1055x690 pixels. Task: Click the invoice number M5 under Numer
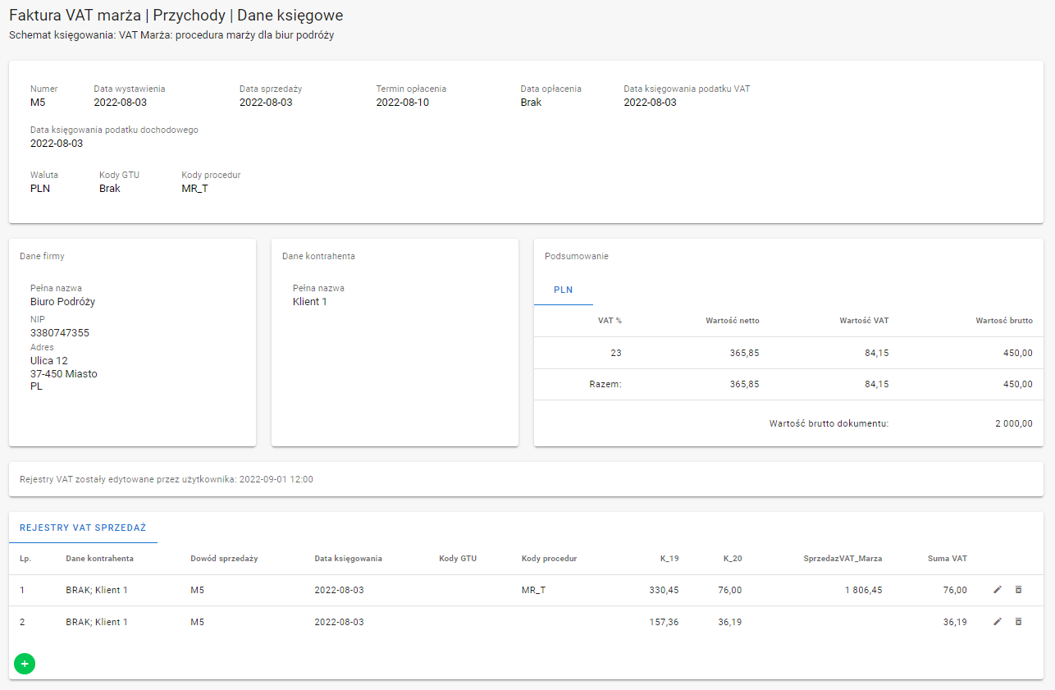38,103
